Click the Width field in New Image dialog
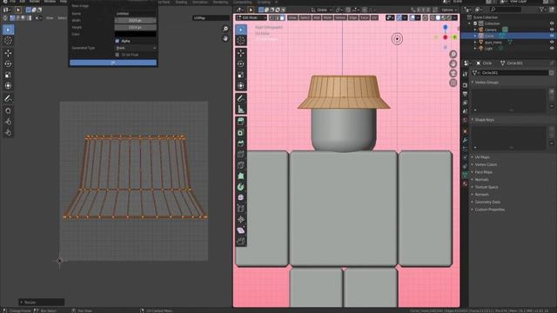Screen dimensions: 557x313 coord(136,21)
